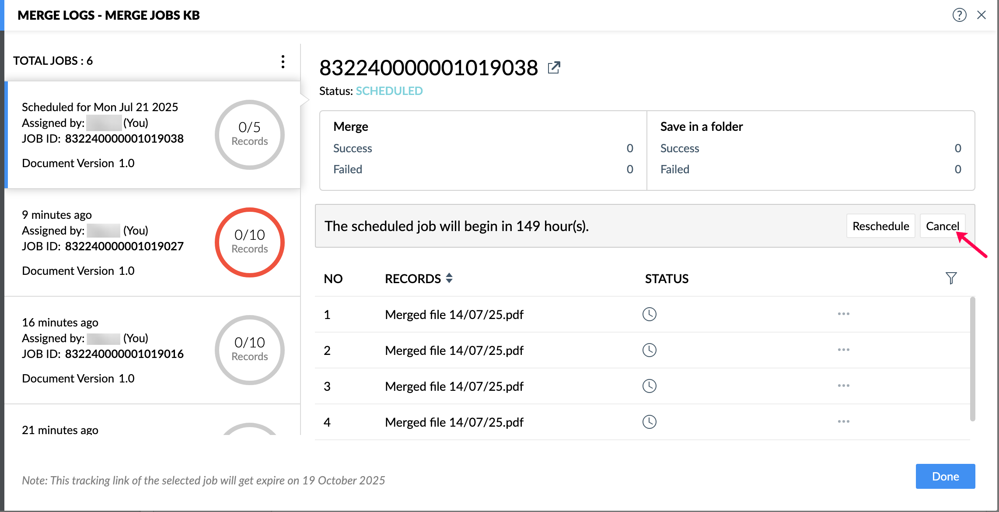Select the job scheduled for Mon Jul 21
Image resolution: width=999 pixels, height=512 pixels.
pos(109,135)
